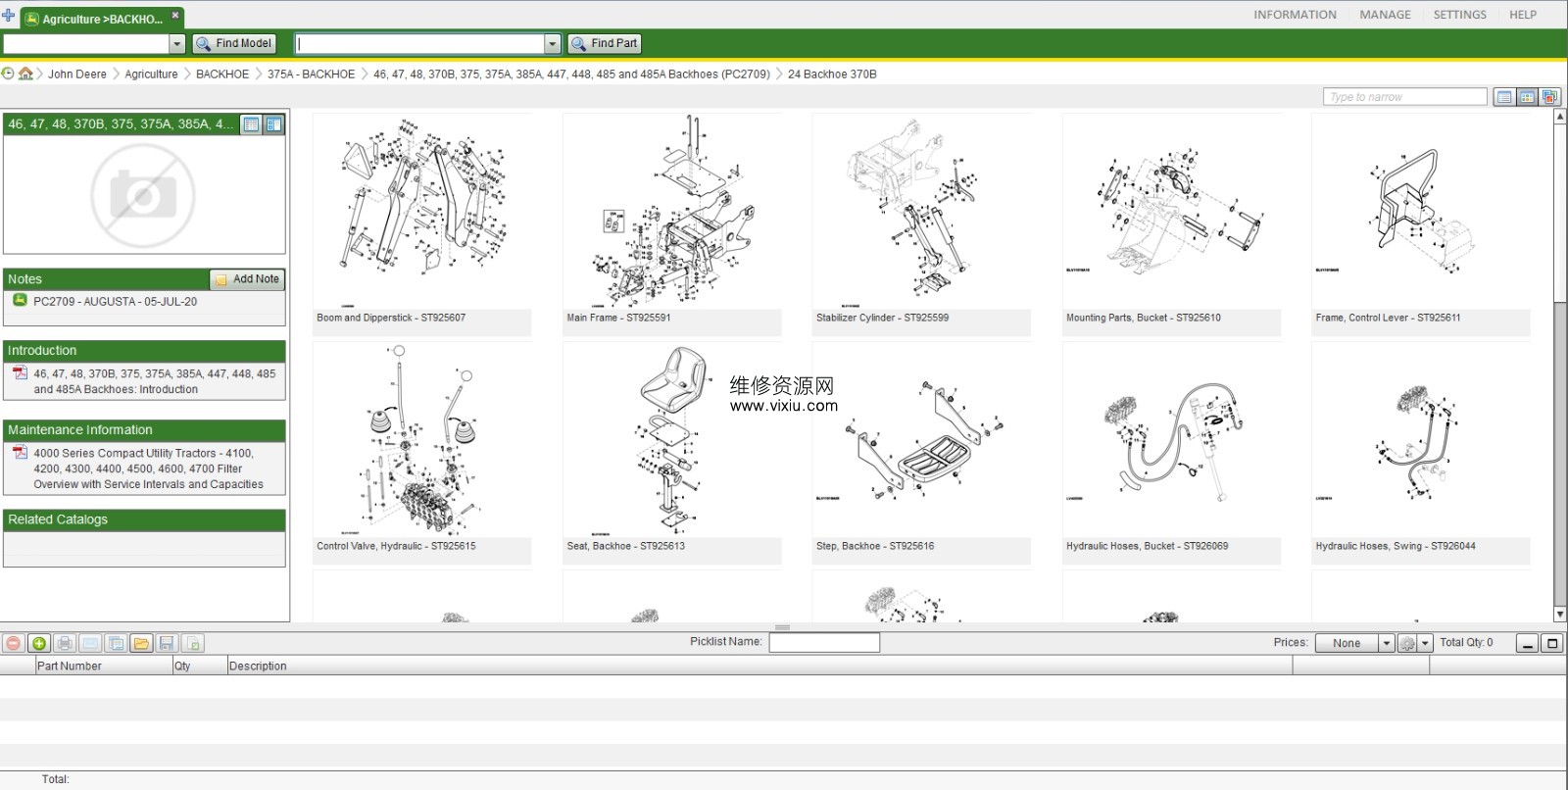
Task: Navigate to the PC2709 catalog breadcrumb
Action: point(571,74)
